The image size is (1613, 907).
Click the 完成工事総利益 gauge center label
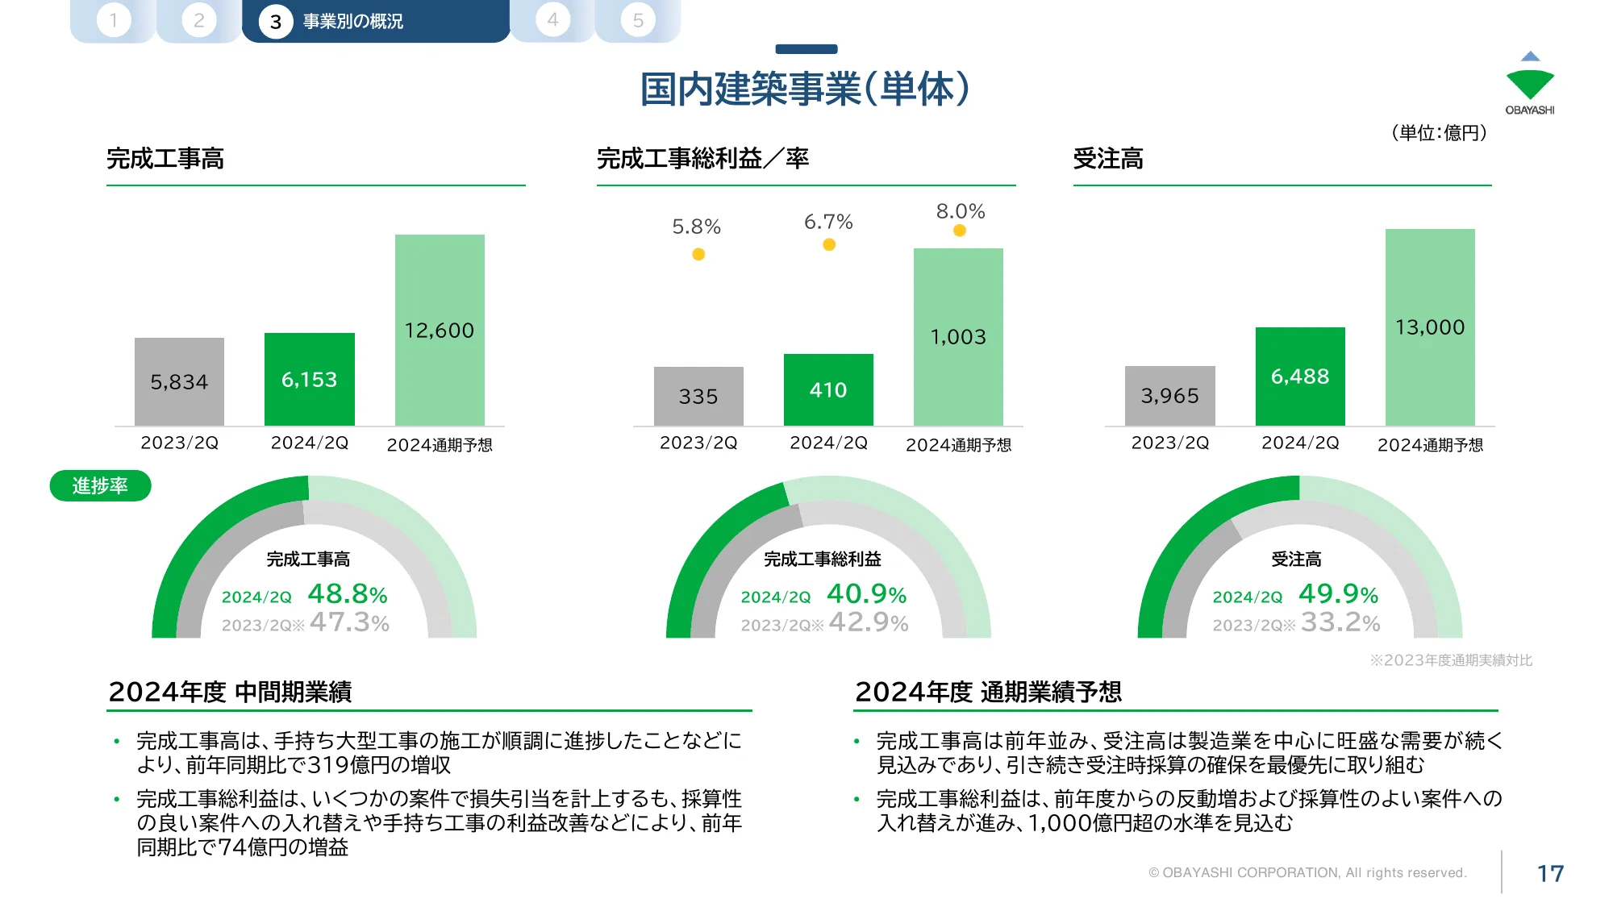(823, 559)
